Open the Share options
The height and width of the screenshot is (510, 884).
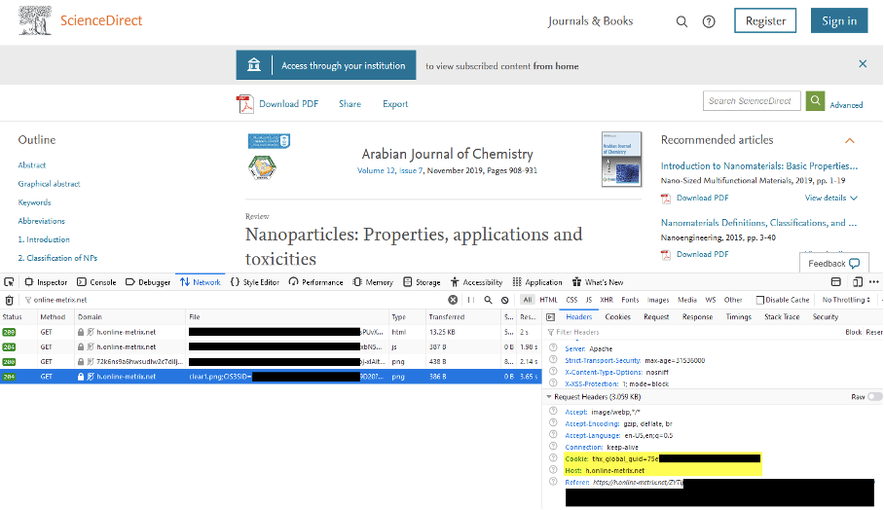click(350, 104)
